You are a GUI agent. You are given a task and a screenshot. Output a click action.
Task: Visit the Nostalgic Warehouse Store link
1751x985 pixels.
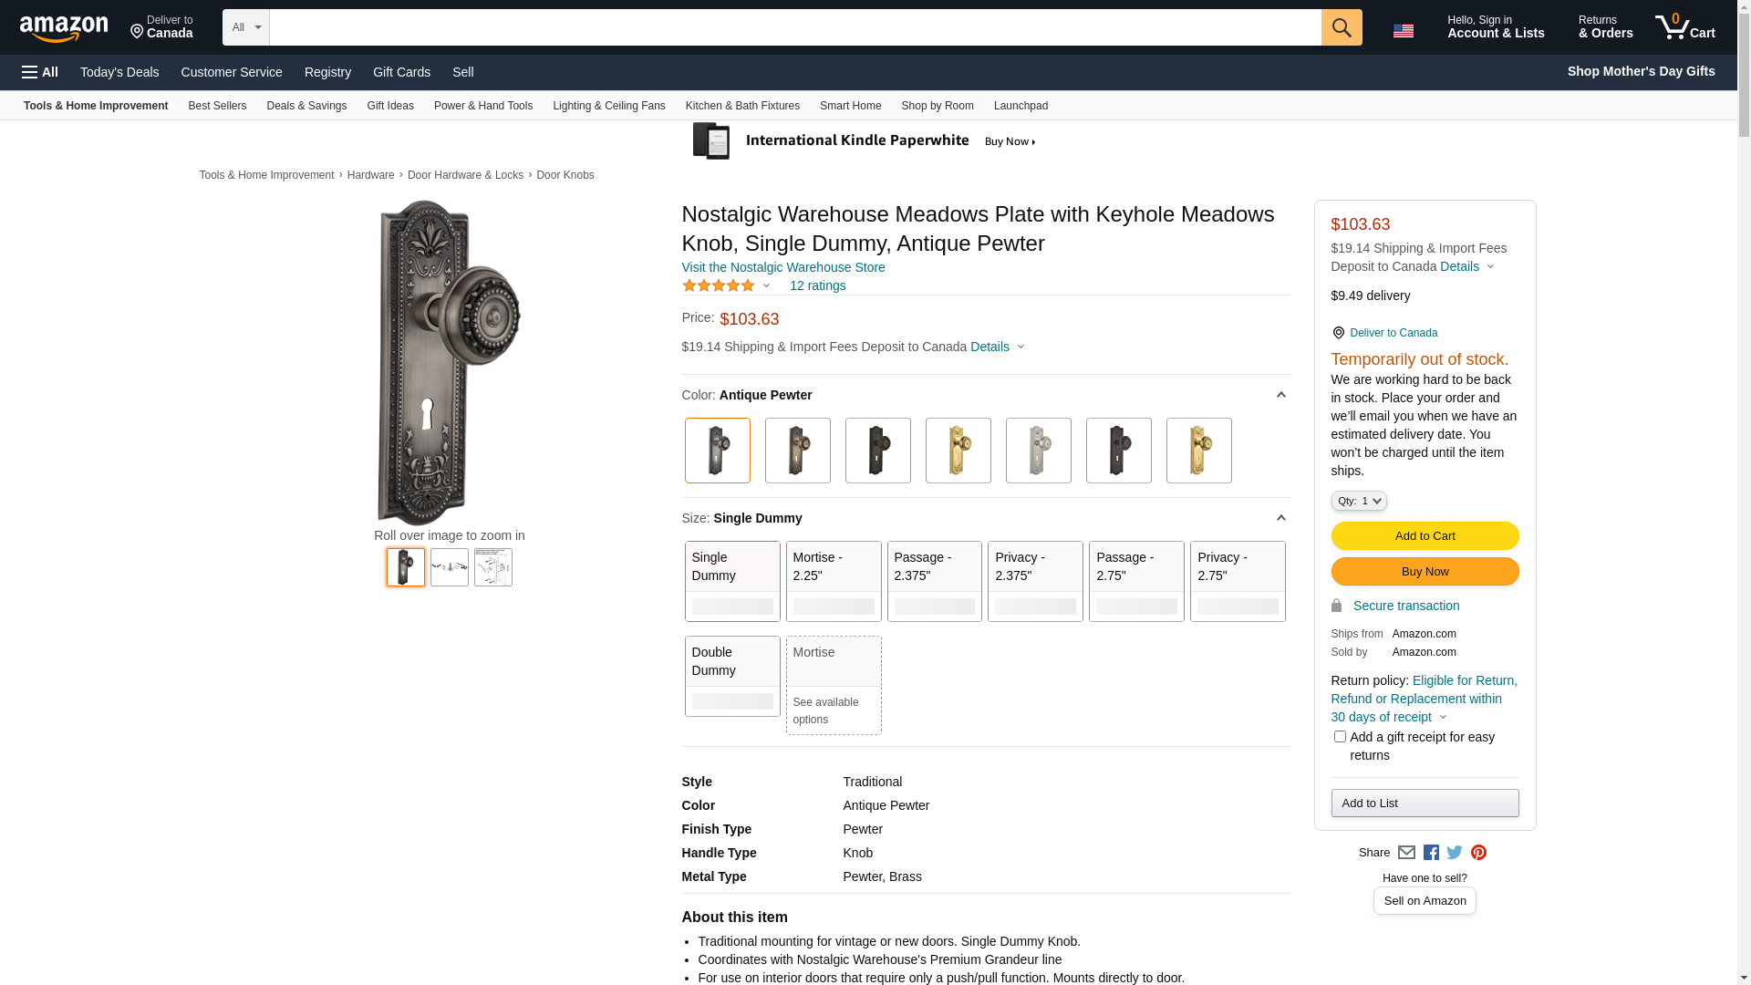(783, 267)
